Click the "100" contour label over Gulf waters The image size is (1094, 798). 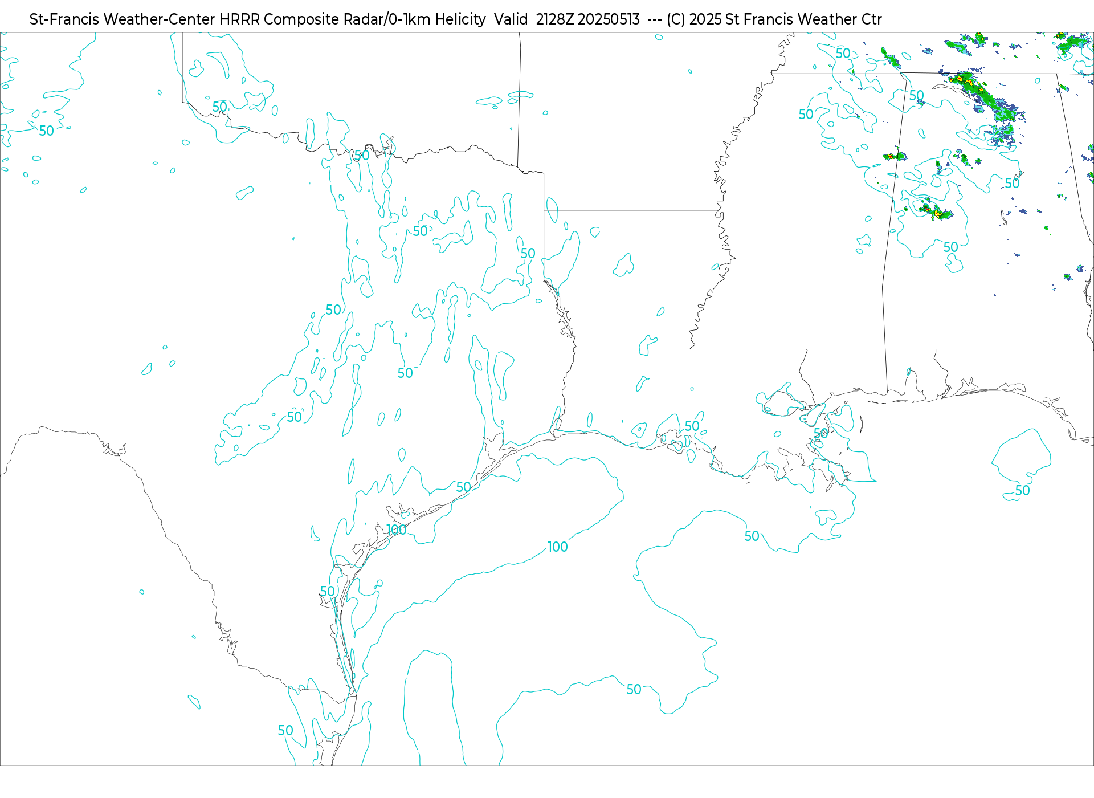[558, 547]
